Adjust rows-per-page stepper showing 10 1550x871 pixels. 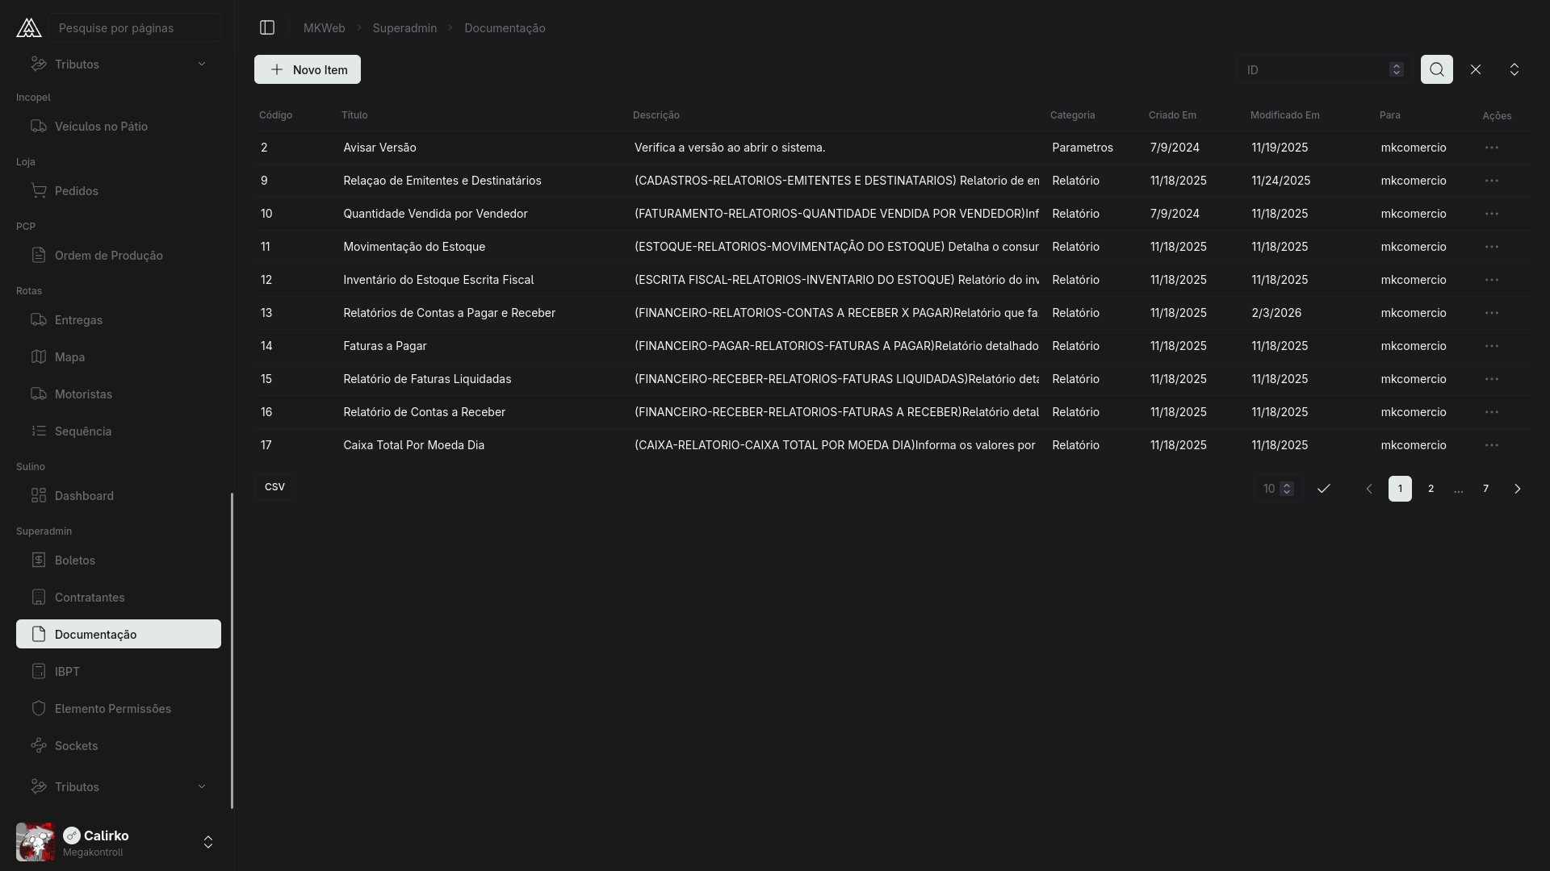(x=1287, y=489)
